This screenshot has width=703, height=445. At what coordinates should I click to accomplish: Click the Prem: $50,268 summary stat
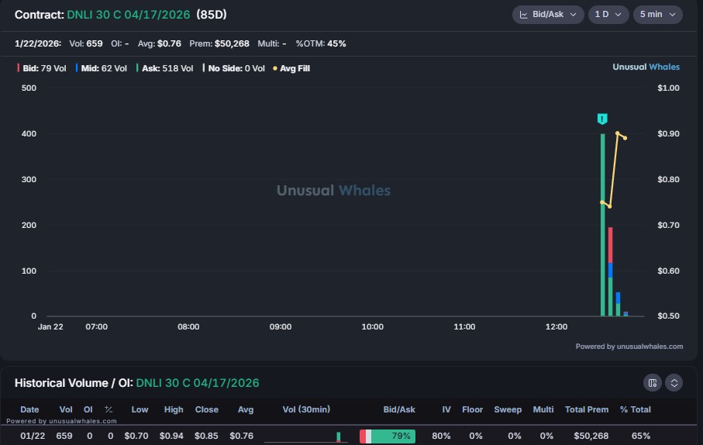click(219, 43)
